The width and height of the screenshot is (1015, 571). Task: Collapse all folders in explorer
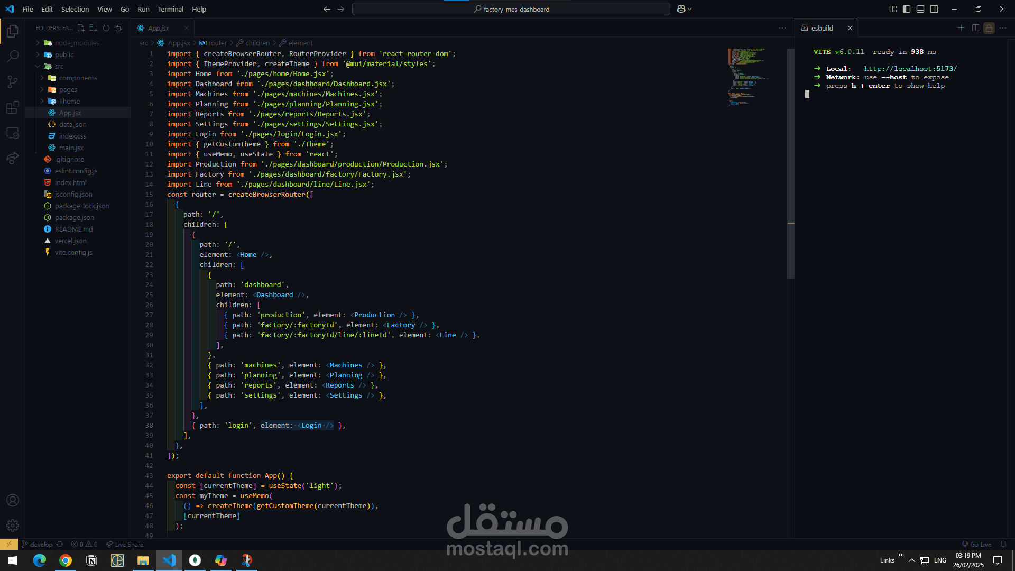[x=119, y=28]
